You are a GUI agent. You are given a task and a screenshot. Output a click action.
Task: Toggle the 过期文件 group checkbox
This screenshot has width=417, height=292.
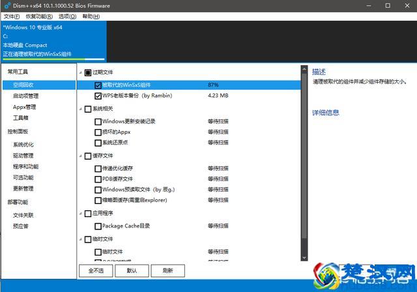(x=88, y=72)
